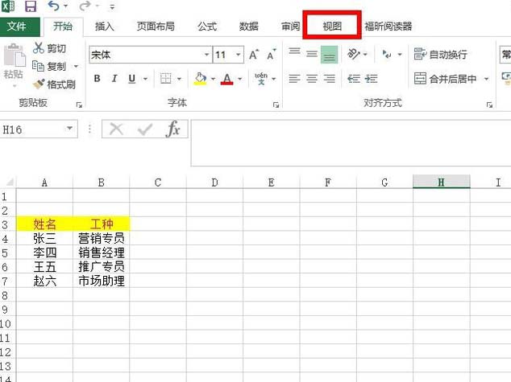Screen dimensions: 511x382
Task: Toggle Bold formatting
Action: [97, 79]
